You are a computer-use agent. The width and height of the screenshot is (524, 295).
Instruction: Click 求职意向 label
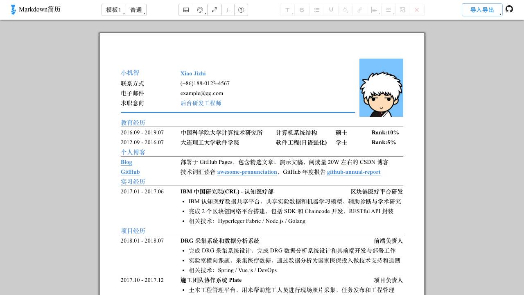click(x=132, y=103)
